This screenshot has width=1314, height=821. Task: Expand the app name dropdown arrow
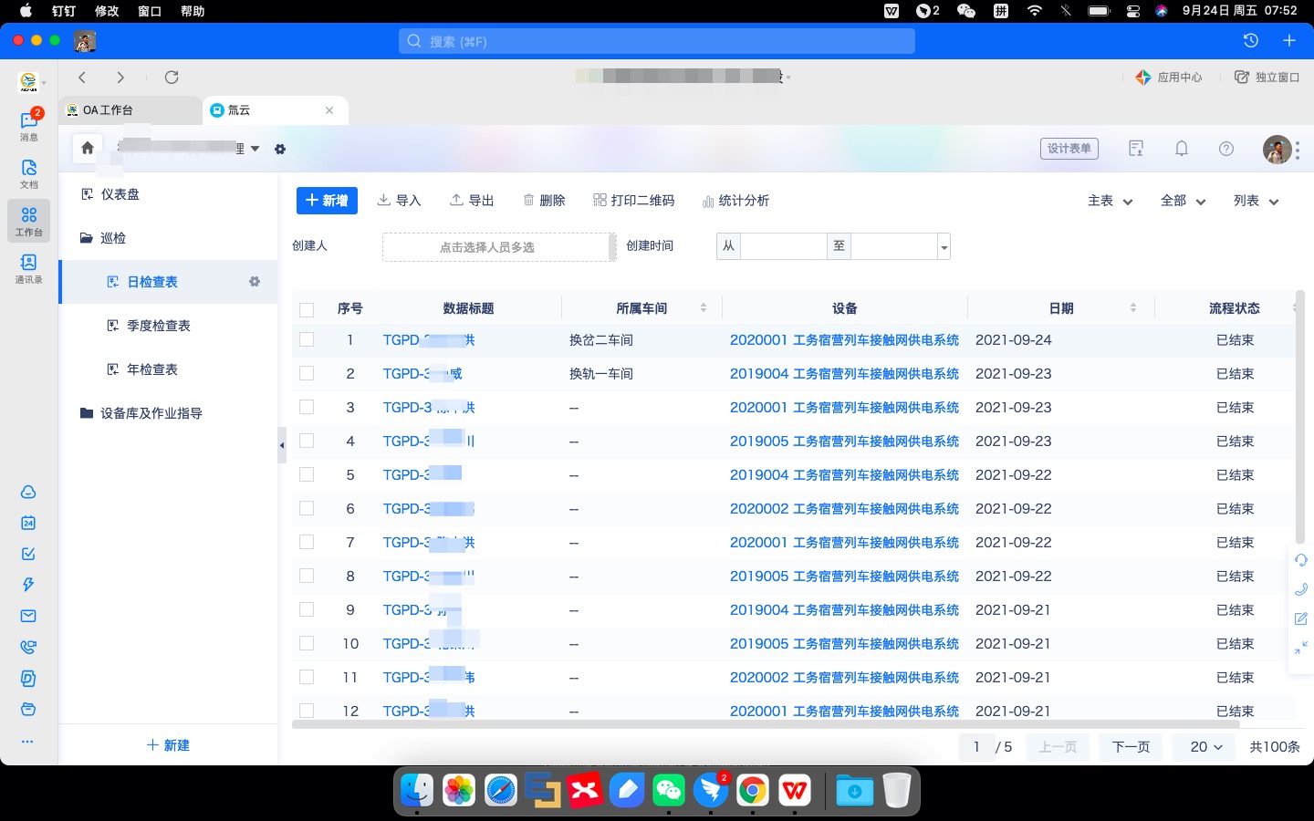[x=255, y=149]
